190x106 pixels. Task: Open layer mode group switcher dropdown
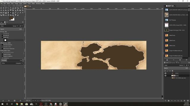[187, 65]
